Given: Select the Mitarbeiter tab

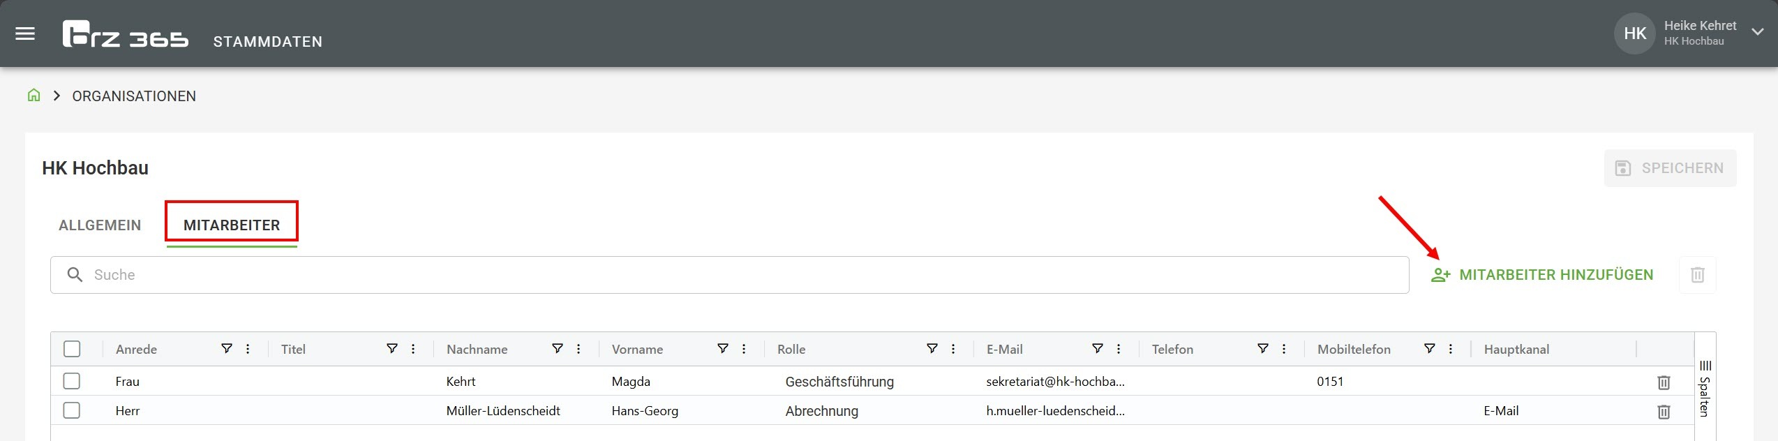Looking at the screenshot, I should 232,225.
